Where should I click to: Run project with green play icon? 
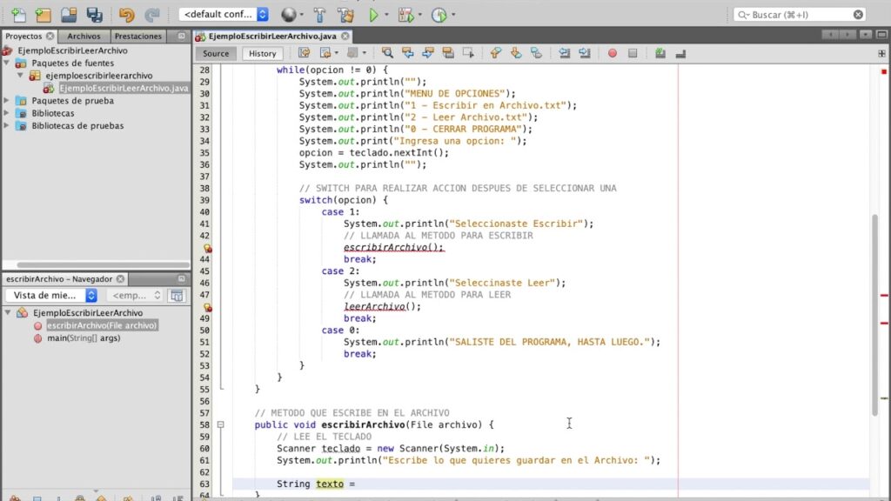(x=373, y=15)
